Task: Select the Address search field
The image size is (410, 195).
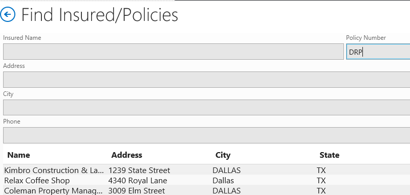Action: 207,80
